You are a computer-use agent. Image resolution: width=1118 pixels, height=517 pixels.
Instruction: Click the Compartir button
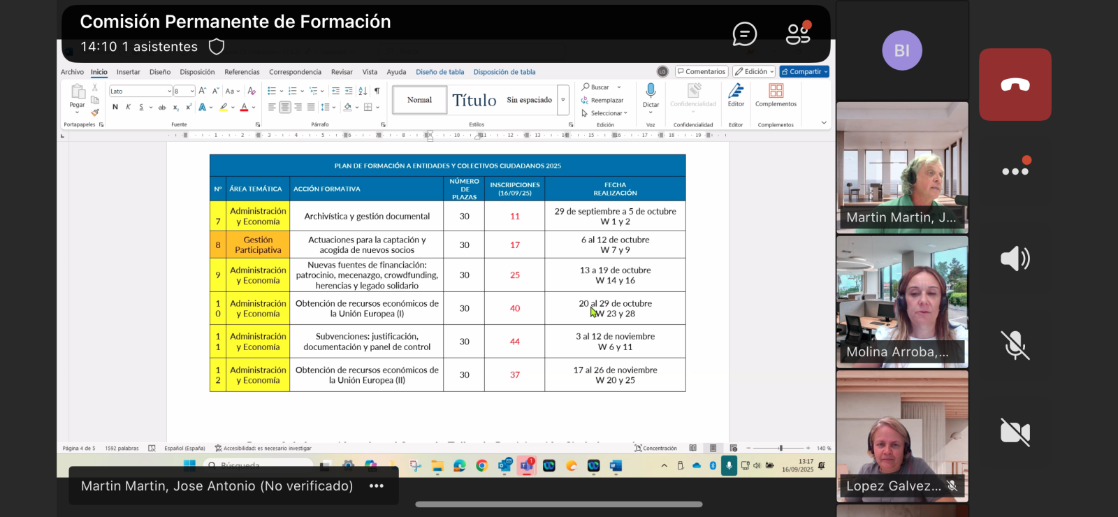click(x=804, y=72)
